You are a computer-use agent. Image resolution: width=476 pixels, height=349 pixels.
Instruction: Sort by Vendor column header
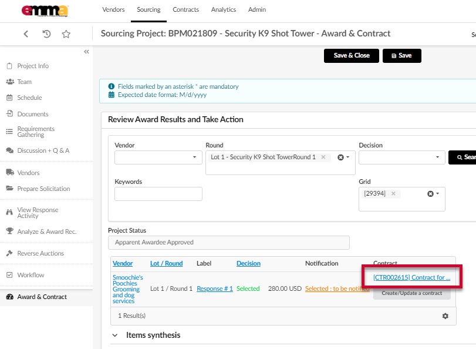click(123, 263)
